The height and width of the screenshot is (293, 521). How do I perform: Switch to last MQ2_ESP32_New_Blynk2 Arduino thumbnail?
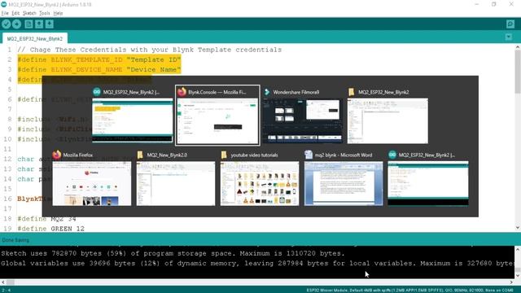[x=428, y=183]
